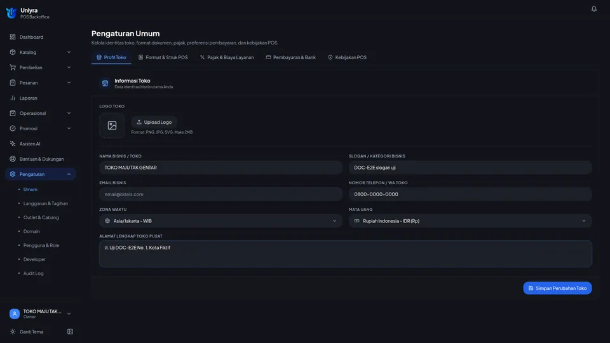Click the Dashboard grid icon
The height and width of the screenshot is (343, 610).
tap(13, 37)
